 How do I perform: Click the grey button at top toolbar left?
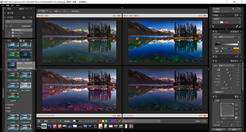point(43,11)
